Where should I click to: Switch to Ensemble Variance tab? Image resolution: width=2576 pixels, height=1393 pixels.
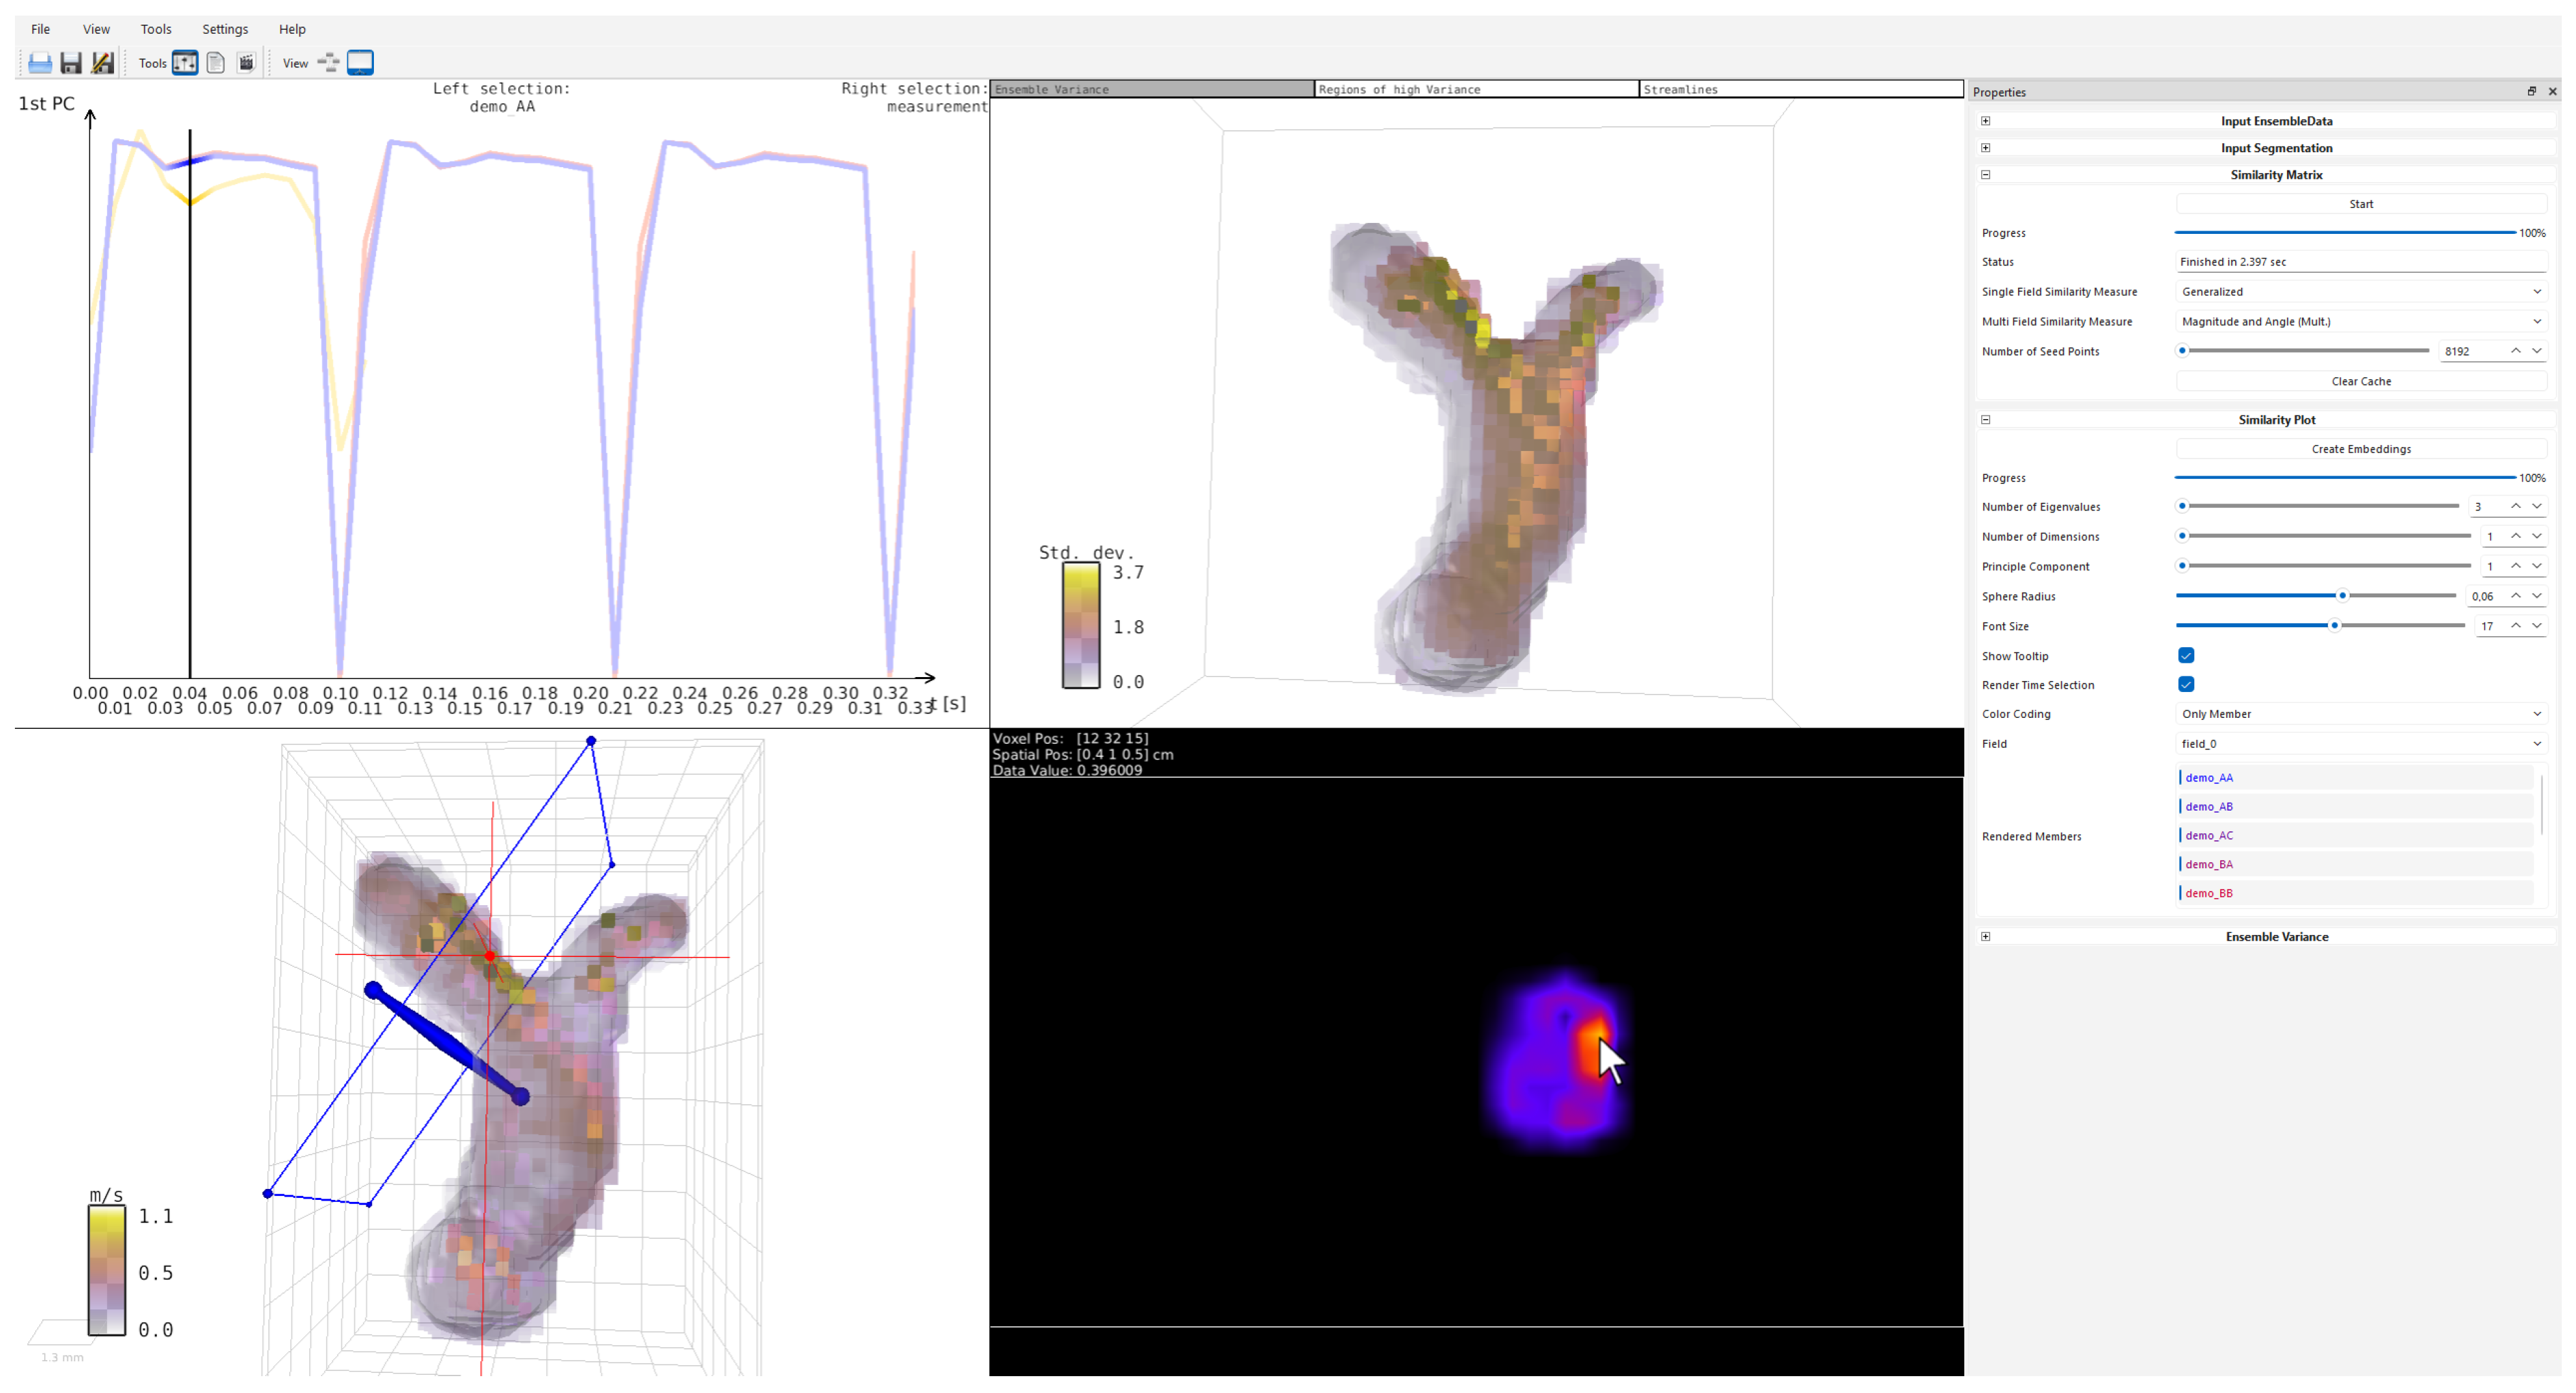point(1152,89)
